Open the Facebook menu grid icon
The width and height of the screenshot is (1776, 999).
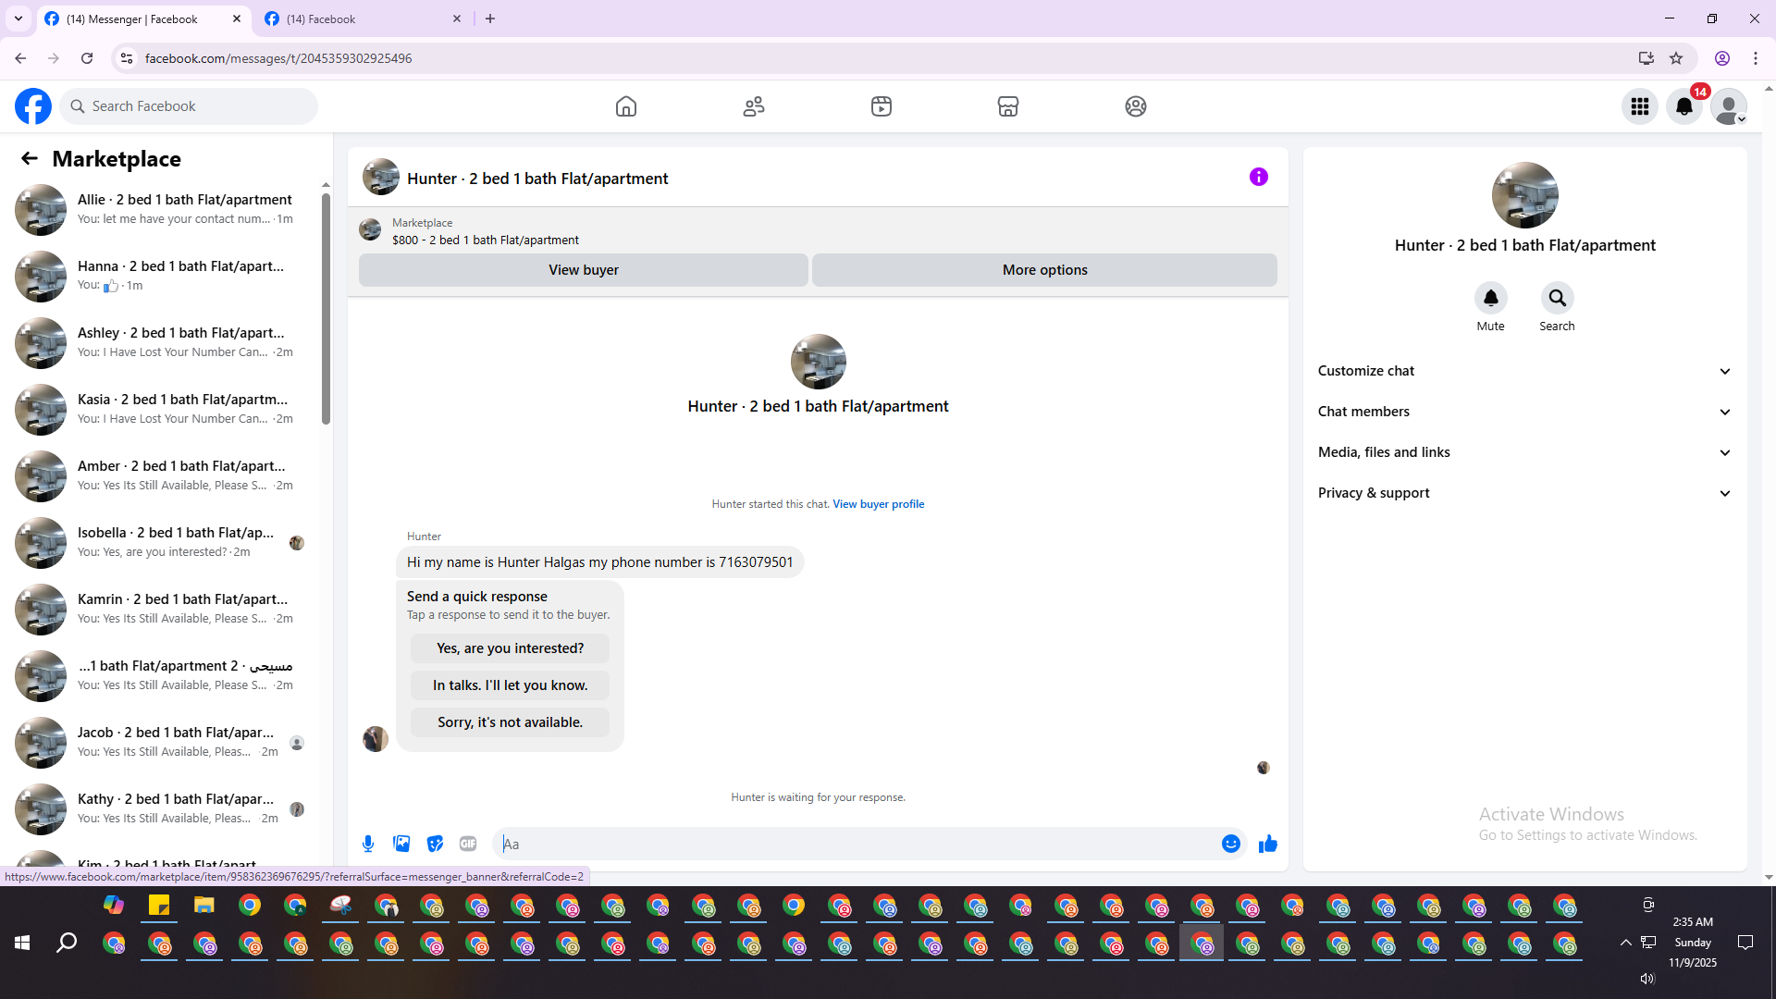pos(1639,106)
